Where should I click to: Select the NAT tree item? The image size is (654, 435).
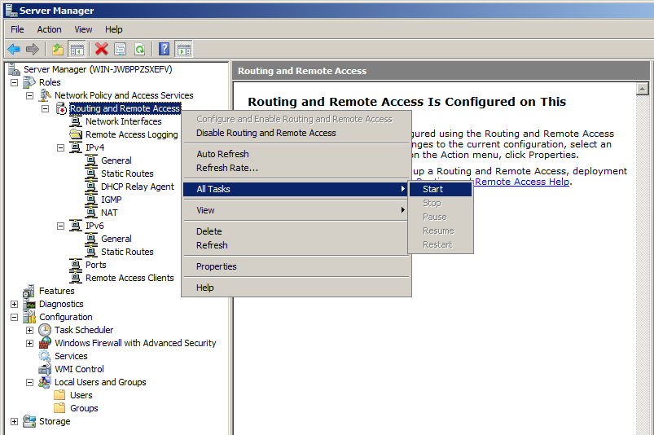click(x=109, y=213)
